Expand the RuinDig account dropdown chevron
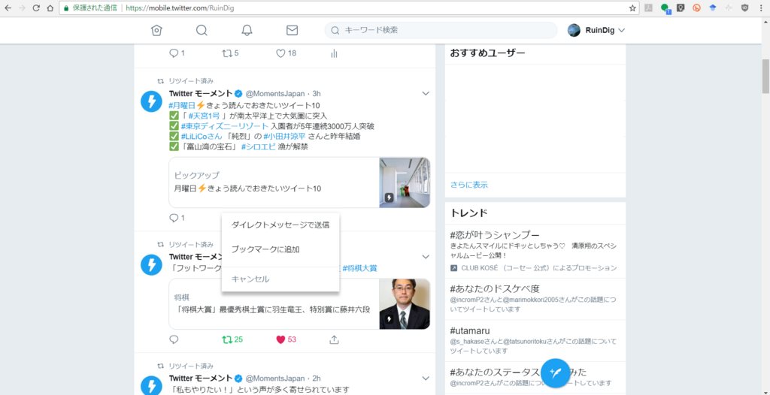The image size is (770, 395). (621, 31)
